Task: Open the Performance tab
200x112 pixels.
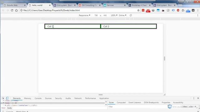Action: click(90, 98)
